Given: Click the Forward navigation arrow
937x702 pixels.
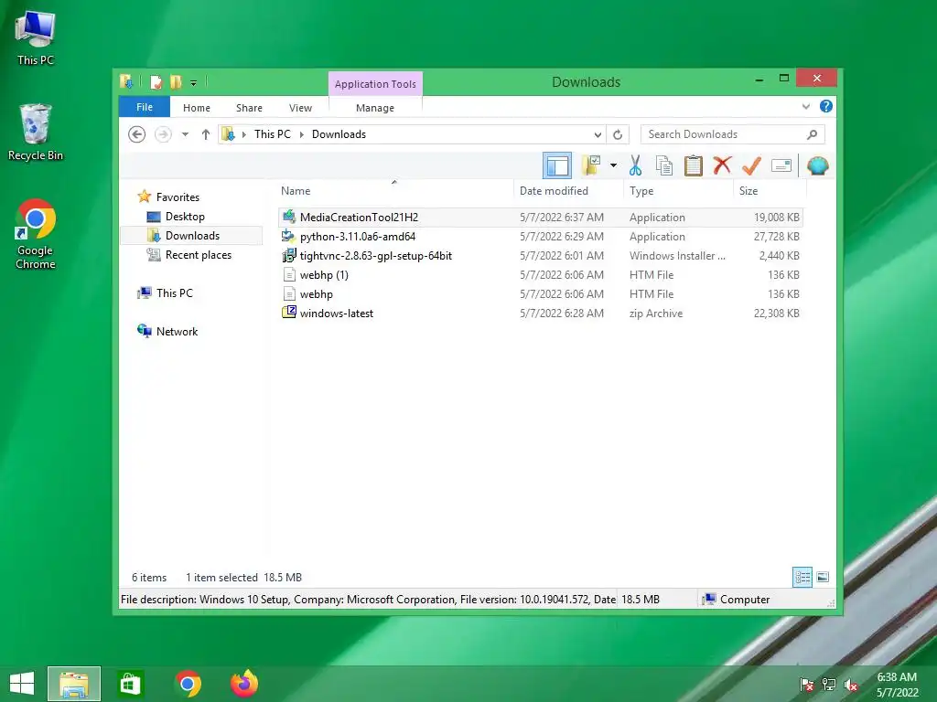Looking at the screenshot, I should click(163, 134).
